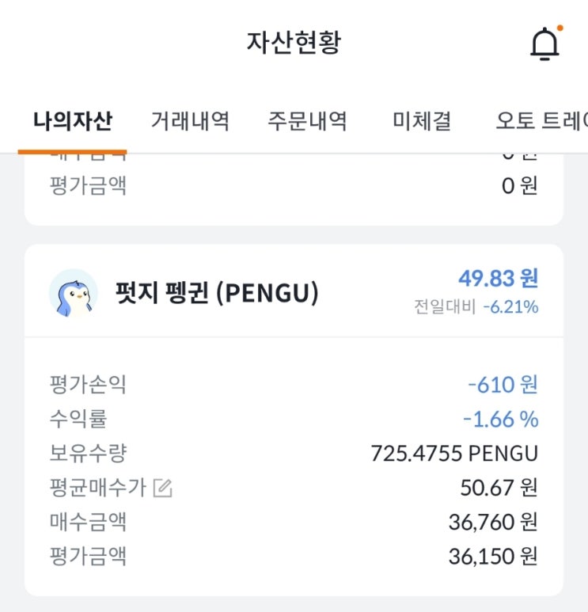Image resolution: width=588 pixels, height=612 pixels.
Task: Select the 평가손익 -610 원 value
Action: (x=503, y=385)
